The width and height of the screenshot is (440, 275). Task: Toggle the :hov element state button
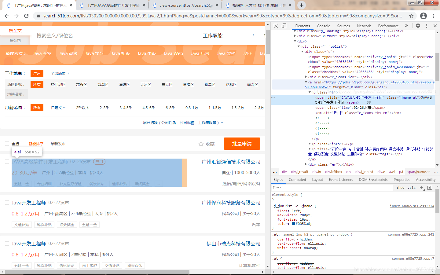[401, 188]
